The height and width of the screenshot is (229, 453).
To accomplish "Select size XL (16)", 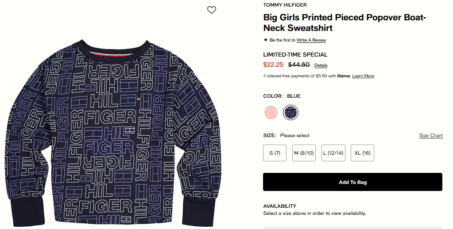I will (x=362, y=153).
